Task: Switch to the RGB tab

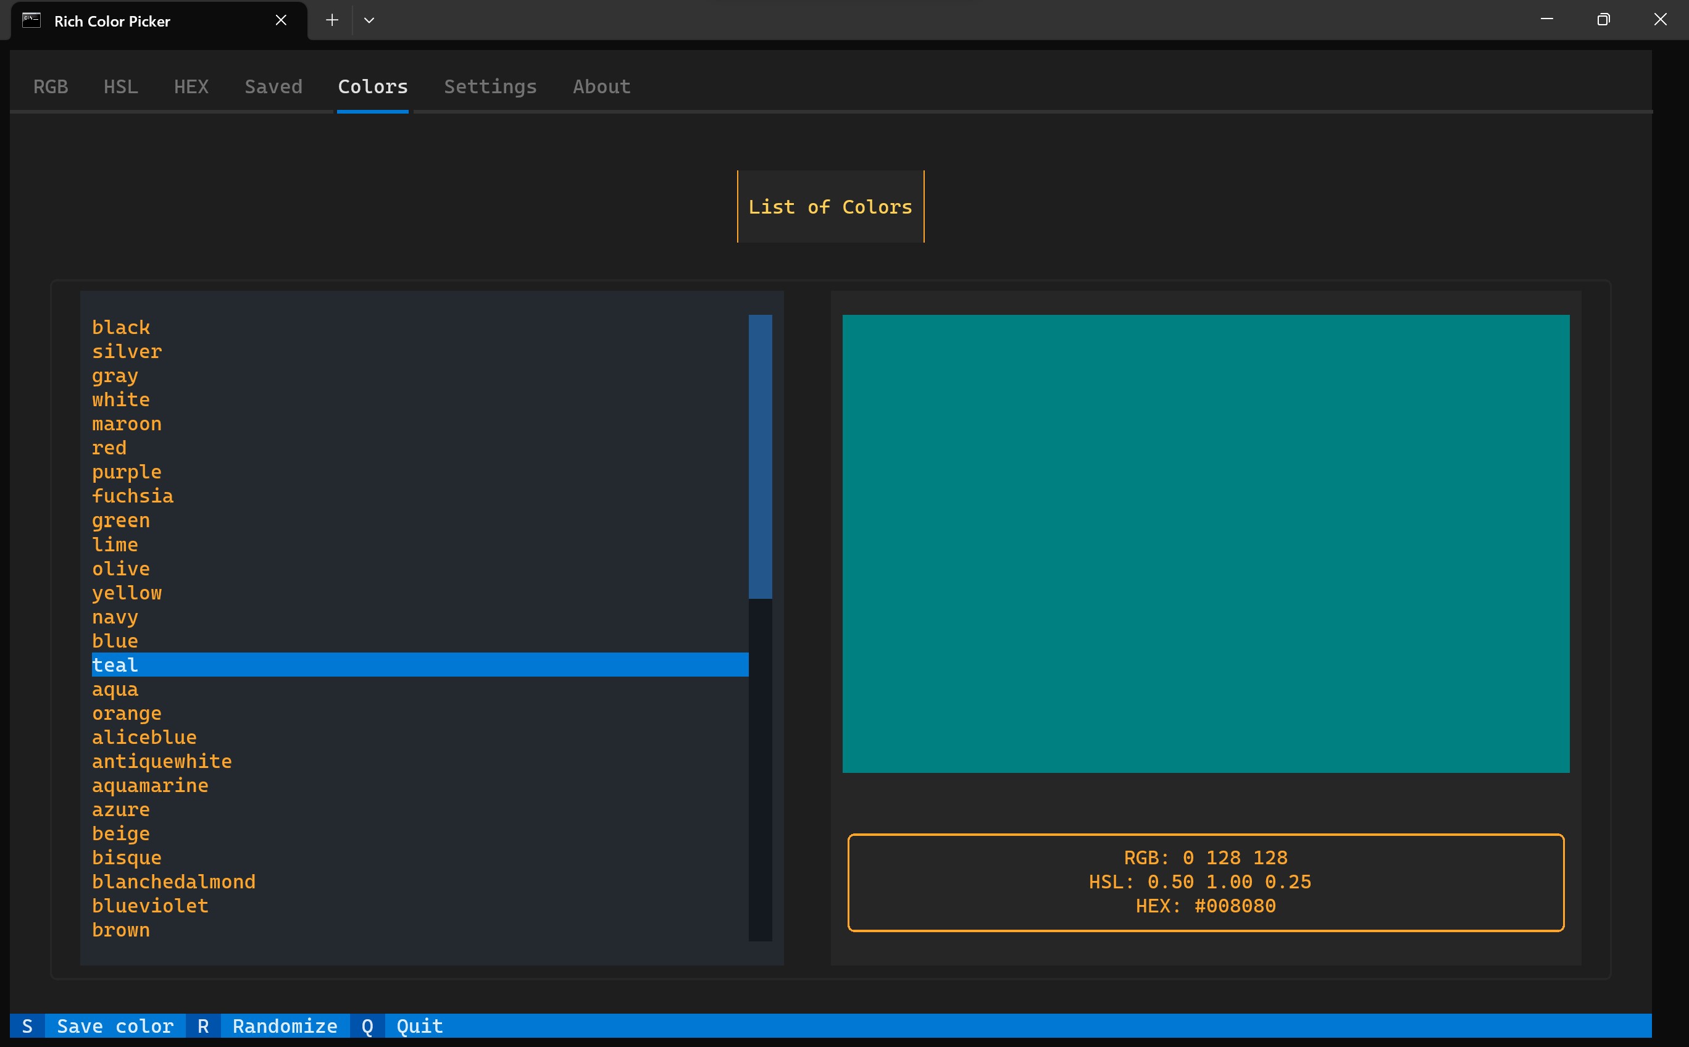Action: tap(51, 86)
